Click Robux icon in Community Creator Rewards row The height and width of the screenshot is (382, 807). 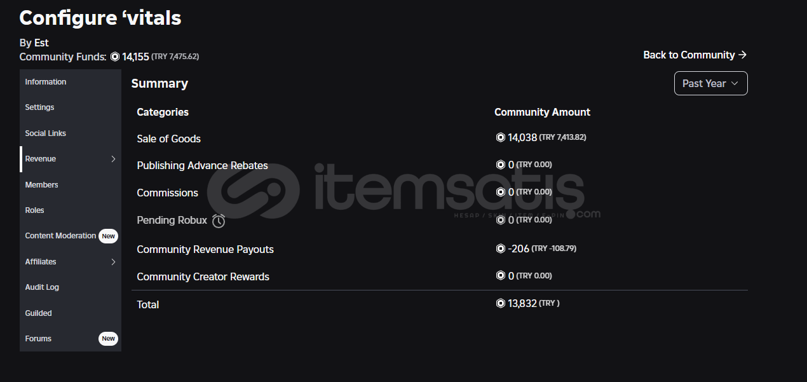tap(500, 276)
